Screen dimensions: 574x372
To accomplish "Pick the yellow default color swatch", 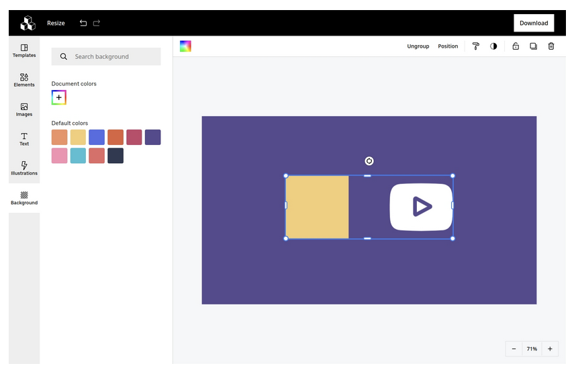I will [78, 137].
